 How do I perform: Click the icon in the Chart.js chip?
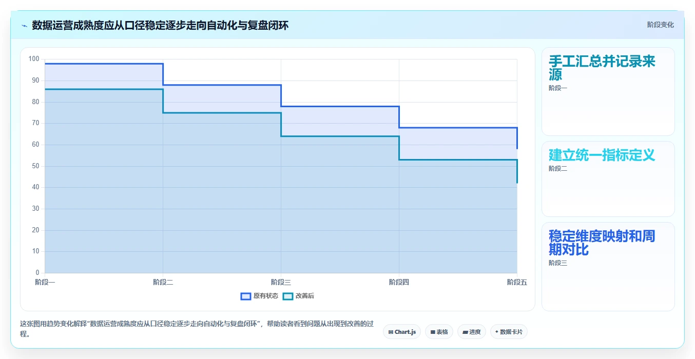[391, 332]
